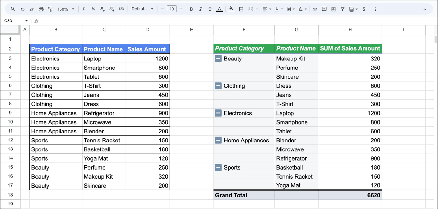Open the 123 more formats menu
The image size is (438, 209).
coord(121,9)
